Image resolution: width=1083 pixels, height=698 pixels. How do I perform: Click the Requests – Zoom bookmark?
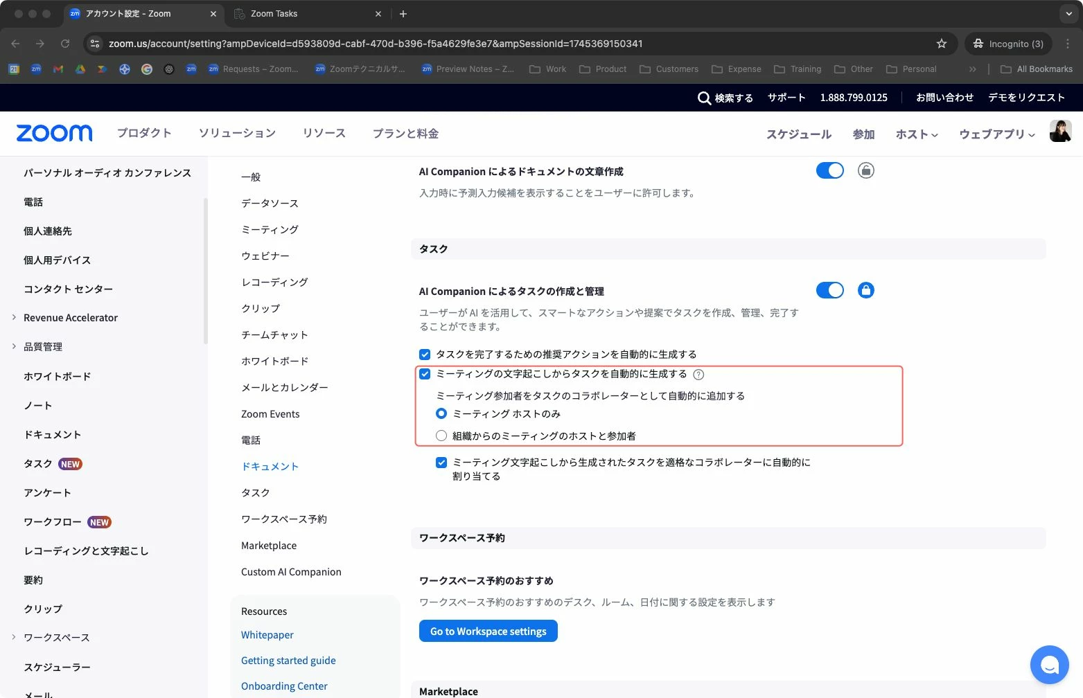pos(254,69)
